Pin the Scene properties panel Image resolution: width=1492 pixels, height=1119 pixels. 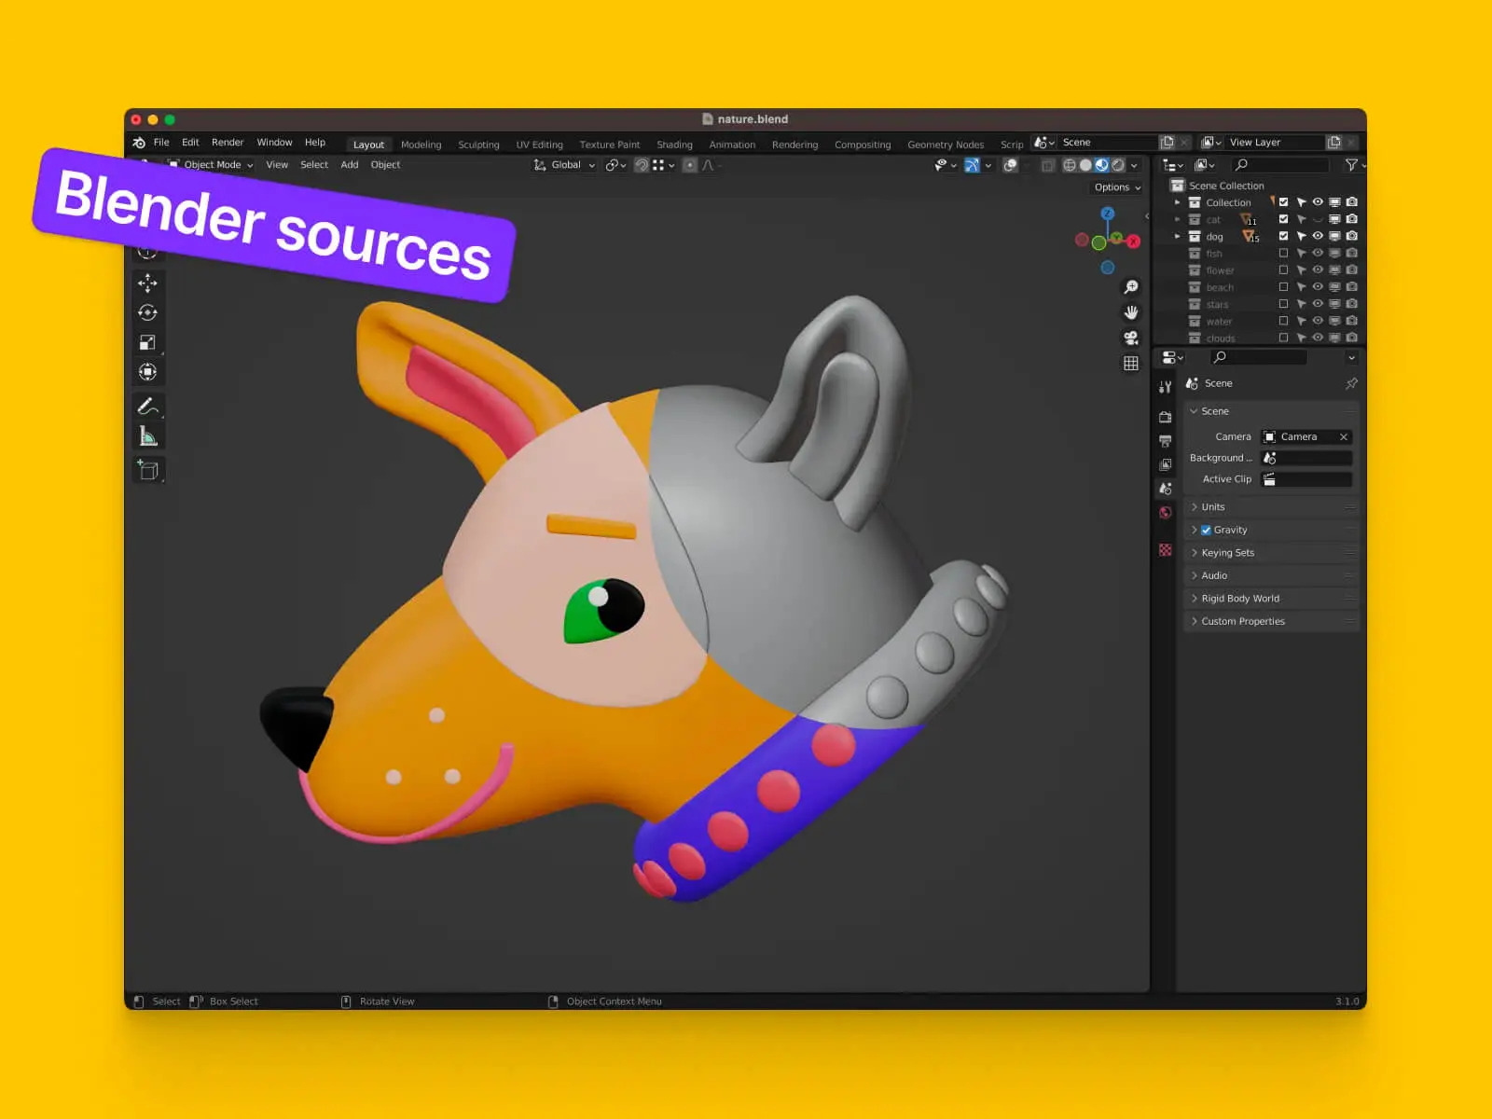click(x=1351, y=383)
